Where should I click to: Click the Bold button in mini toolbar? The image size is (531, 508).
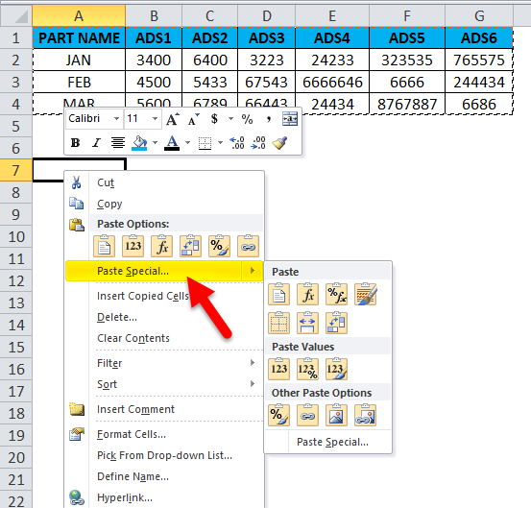75,143
